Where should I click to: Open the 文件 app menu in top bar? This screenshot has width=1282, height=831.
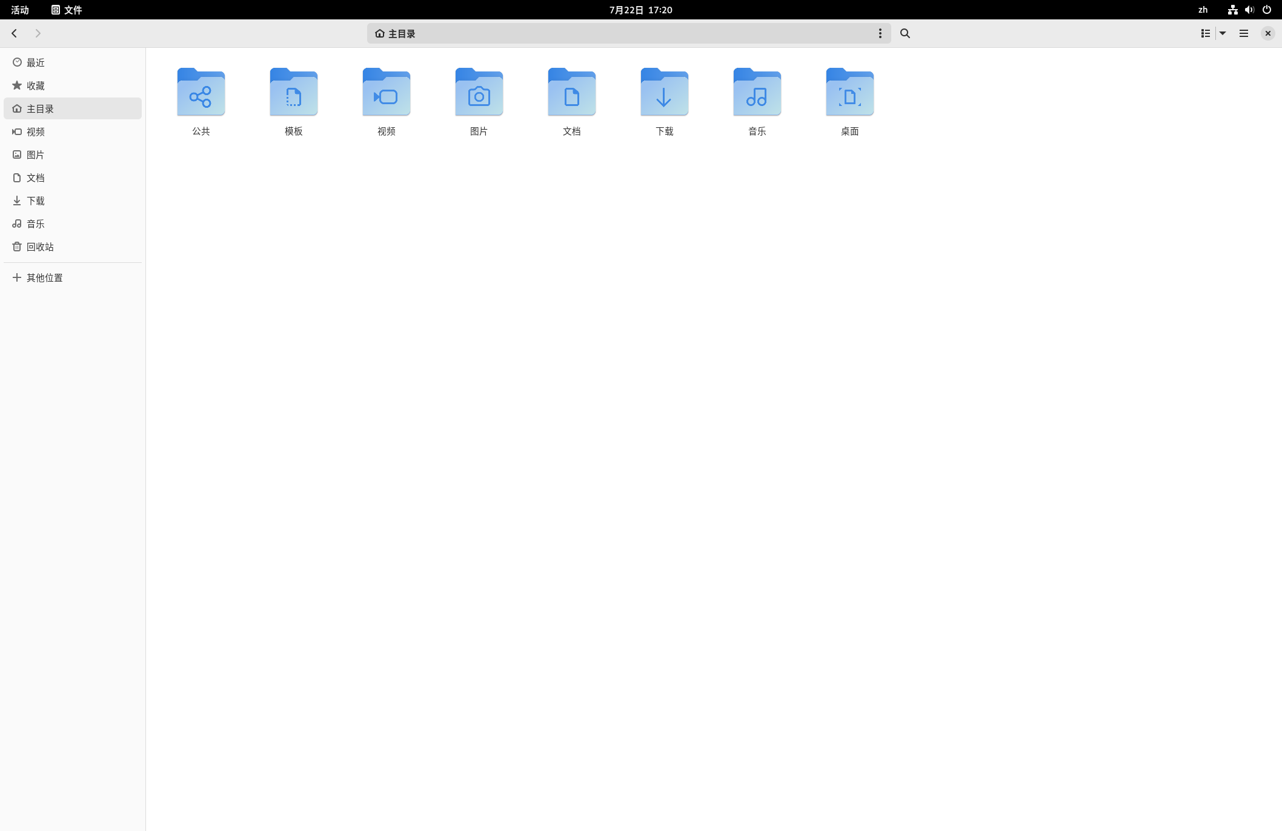pos(67,10)
